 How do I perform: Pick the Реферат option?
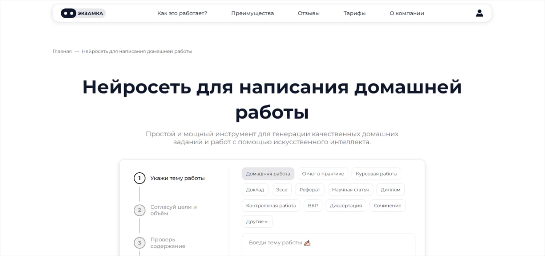pos(310,190)
